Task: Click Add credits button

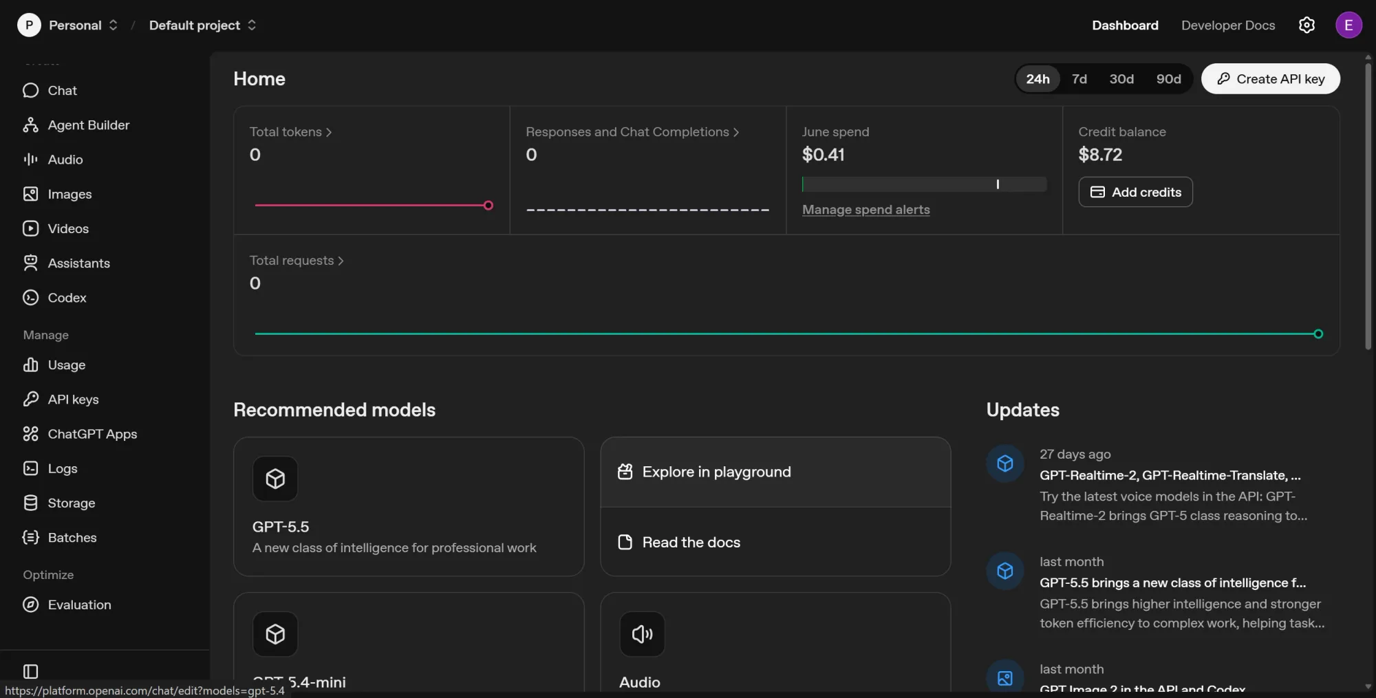Action: (1135, 192)
